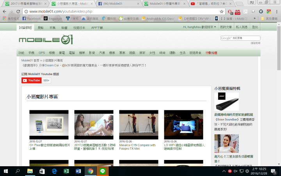This screenshot has height=176, width=281.
Task: Close the (96) Mobile01 tab
Action: point(138,4)
